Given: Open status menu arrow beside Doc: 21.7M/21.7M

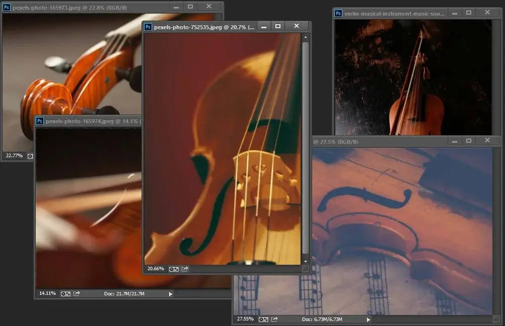Looking at the screenshot, I should [171, 294].
